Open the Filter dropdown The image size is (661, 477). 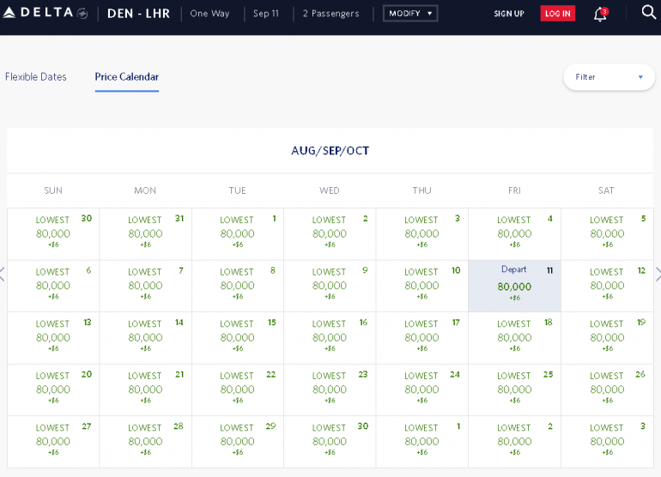point(609,77)
